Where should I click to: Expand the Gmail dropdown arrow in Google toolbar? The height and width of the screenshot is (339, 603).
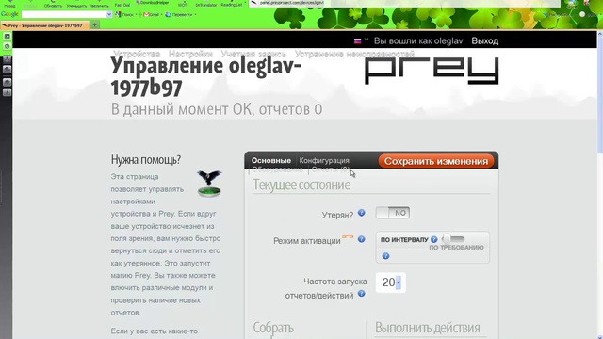click(161, 15)
